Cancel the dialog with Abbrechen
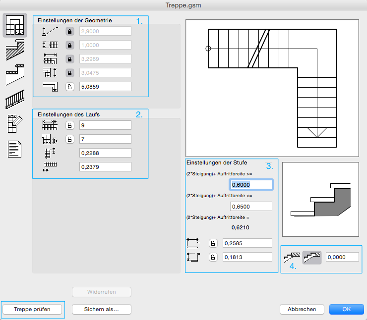 [302, 309]
